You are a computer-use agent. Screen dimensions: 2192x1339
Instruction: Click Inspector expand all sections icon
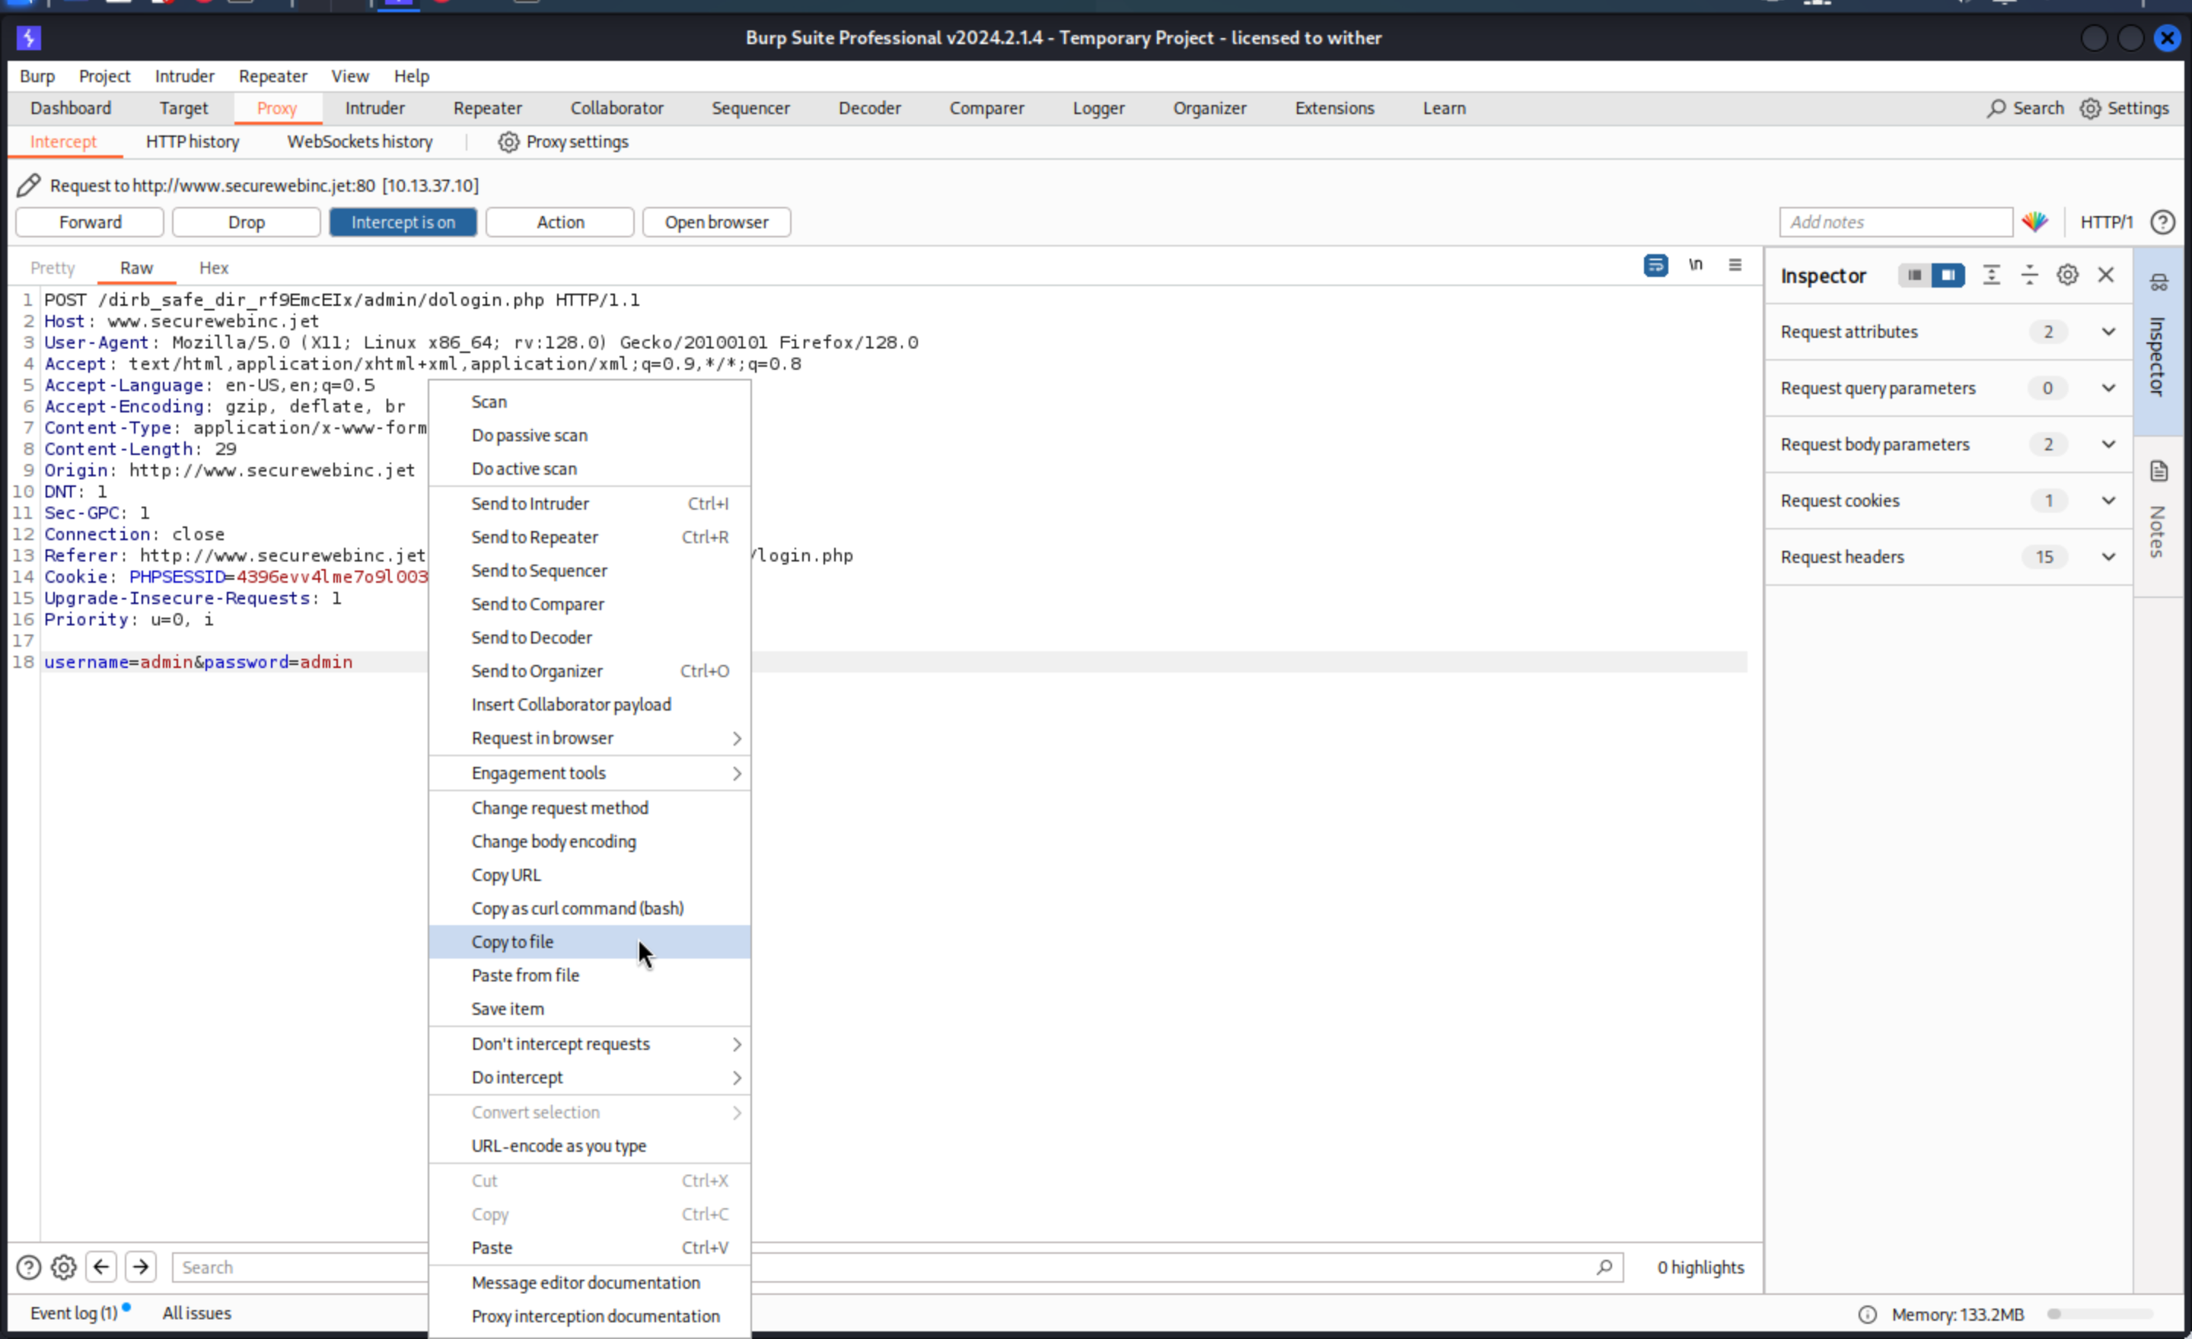[x=1991, y=275]
